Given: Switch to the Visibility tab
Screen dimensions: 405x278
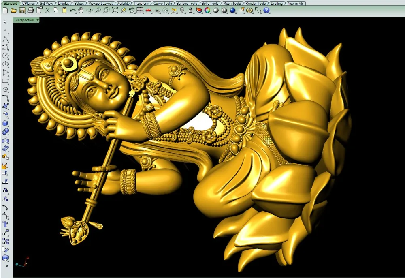Looking at the screenshot, I should click(123, 4).
